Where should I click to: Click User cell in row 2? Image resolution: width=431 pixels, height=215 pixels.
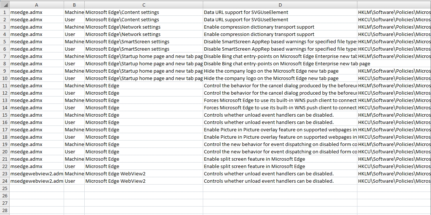(x=74, y=19)
